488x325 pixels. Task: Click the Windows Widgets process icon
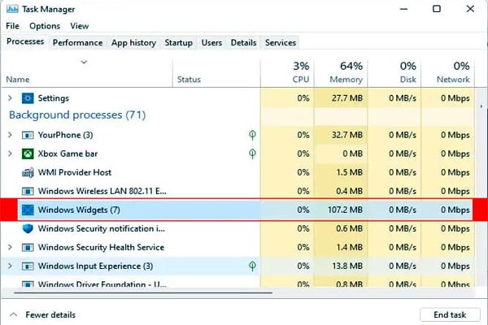(x=28, y=210)
